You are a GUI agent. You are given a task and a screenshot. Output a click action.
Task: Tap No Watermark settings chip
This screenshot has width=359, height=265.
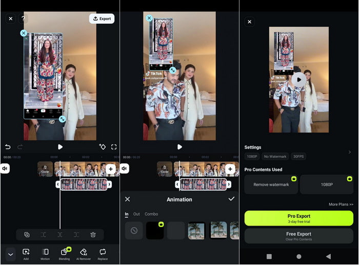pyautogui.click(x=275, y=156)
